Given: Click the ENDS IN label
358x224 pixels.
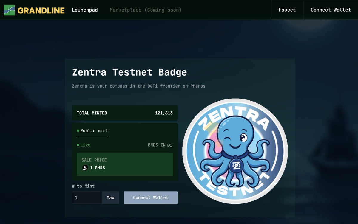Looking at the screenshot, I should click(157, 145).
